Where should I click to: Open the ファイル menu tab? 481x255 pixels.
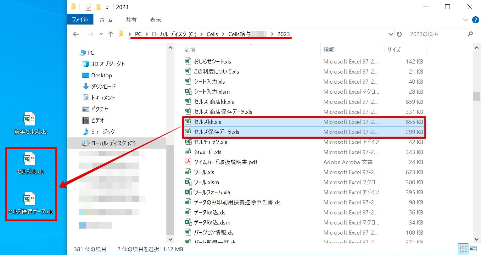point(80,19)
